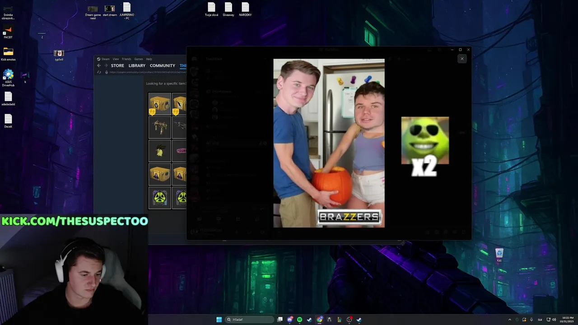Open the Windows Start menu
The height and width of the screenshot is (325, 578).
(x=219, y=320)
